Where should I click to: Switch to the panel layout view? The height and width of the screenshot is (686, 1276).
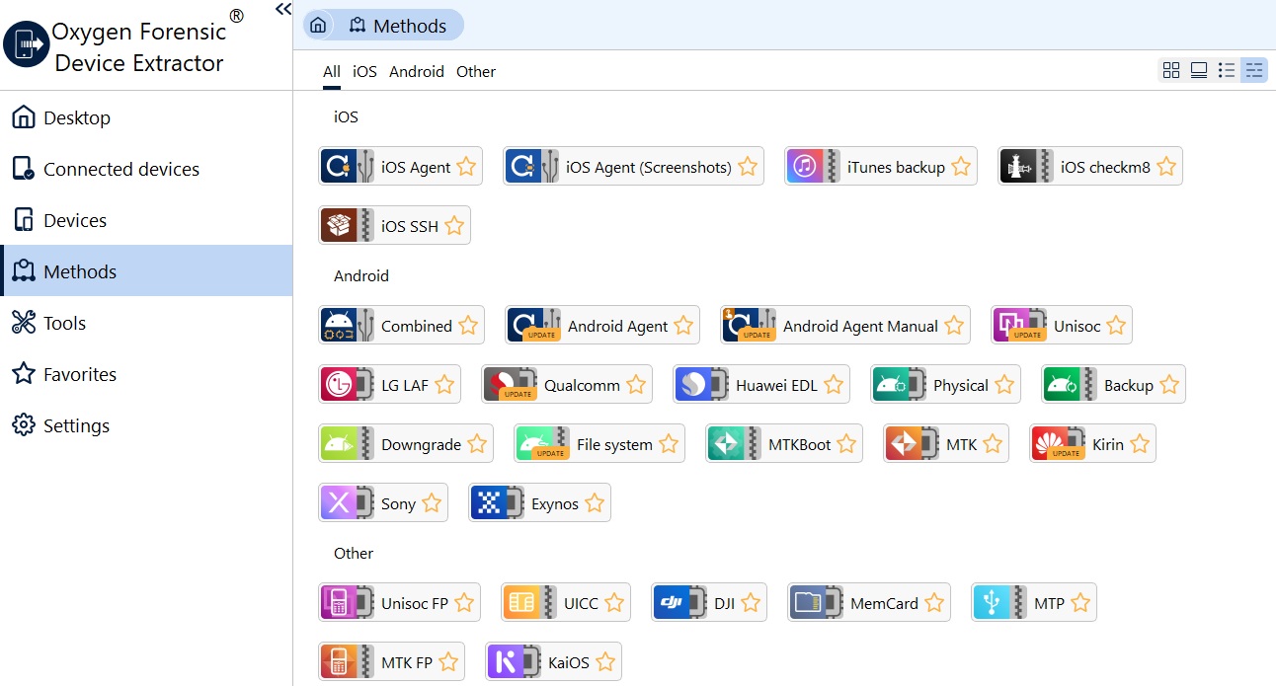pyautogui.click(x=1199, y=70)
